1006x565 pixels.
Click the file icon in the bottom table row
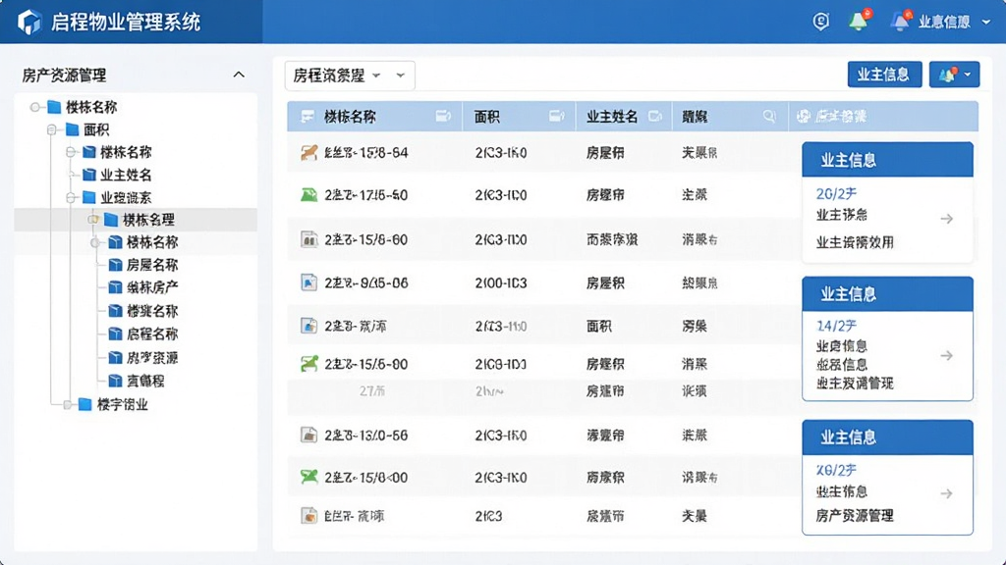click(x=309, y=516)
